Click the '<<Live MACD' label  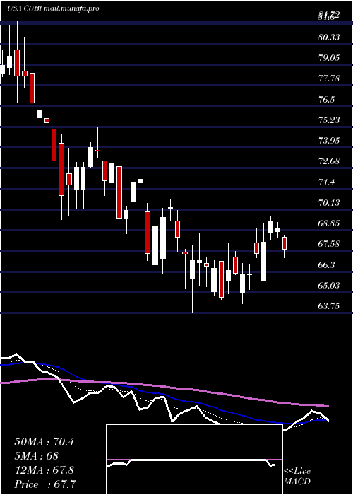point(297,477)
